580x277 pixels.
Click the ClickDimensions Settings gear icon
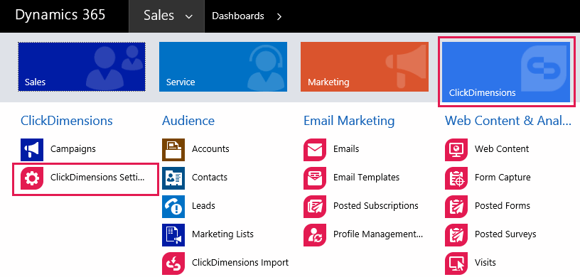coord(32,178)
